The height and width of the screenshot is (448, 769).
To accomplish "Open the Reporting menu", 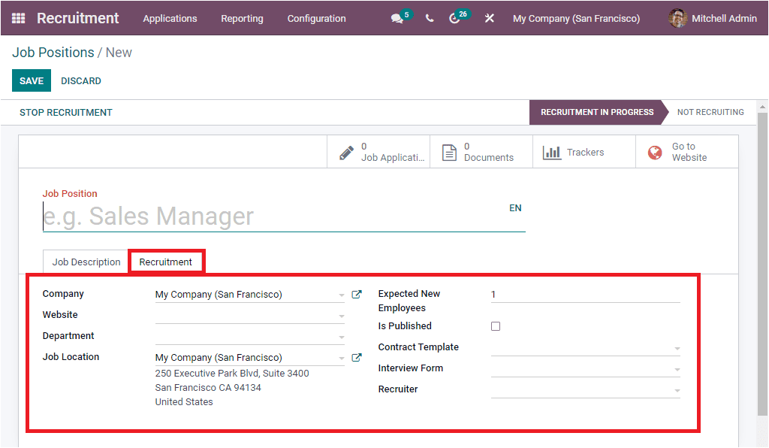I will tap(242, 18).
